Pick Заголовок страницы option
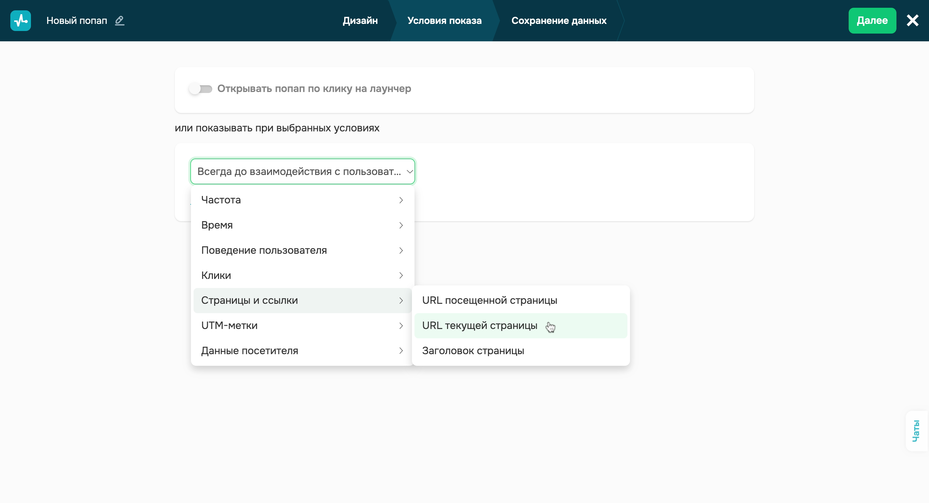 point(473,351)
